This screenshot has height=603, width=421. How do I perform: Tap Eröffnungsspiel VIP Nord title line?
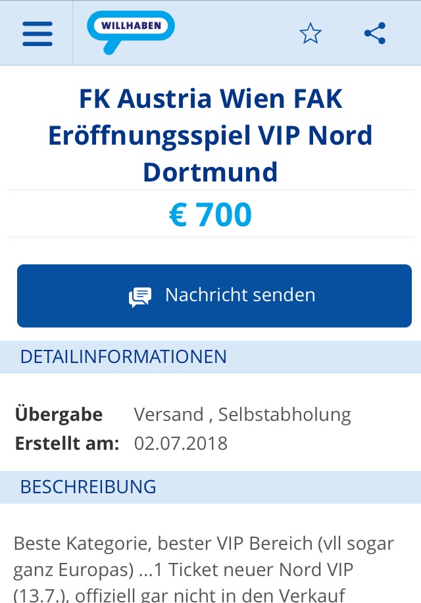tap(210, 135)
